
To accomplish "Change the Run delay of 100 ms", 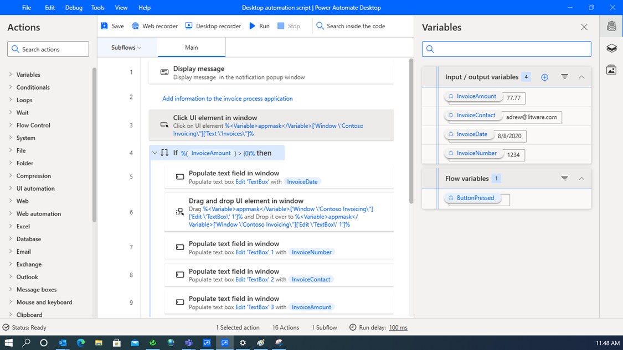I will 398,327.
